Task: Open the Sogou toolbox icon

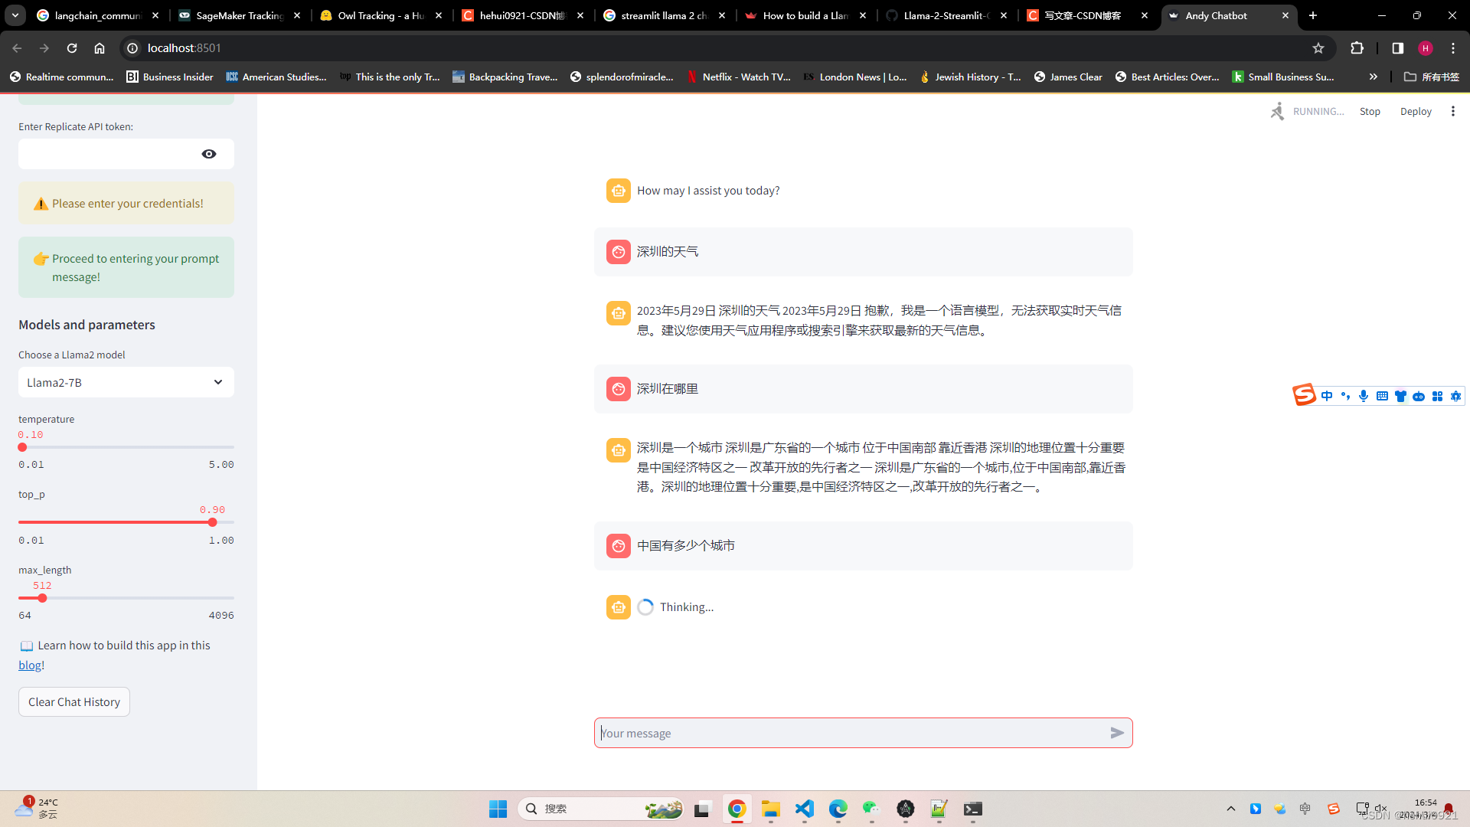Action: 1437,396
